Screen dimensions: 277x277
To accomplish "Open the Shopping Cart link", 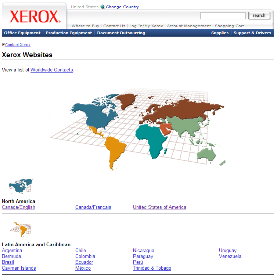I will coord(229,26).
